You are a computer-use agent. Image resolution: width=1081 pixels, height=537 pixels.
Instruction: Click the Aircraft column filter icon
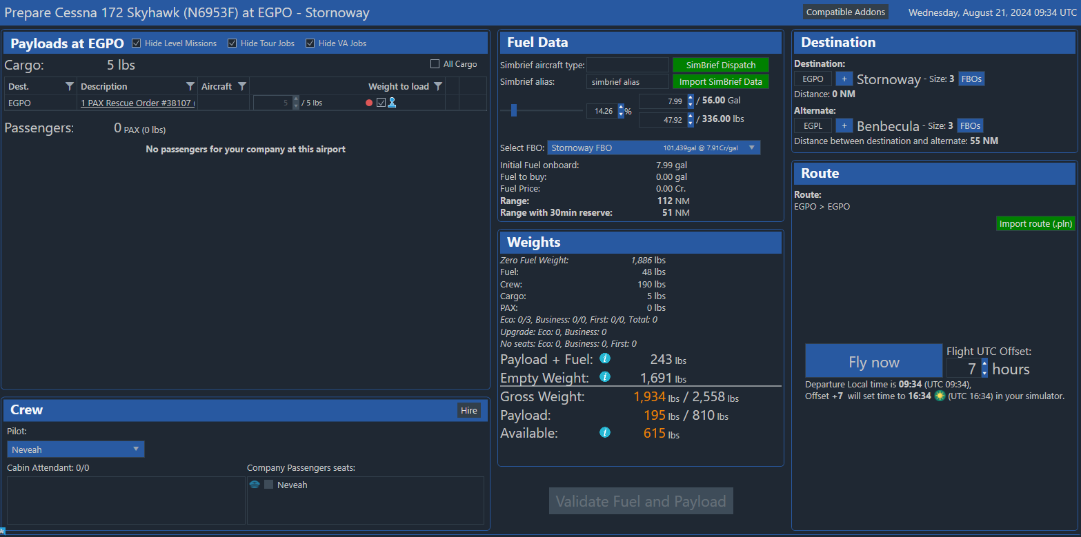[x=242, y=86]
